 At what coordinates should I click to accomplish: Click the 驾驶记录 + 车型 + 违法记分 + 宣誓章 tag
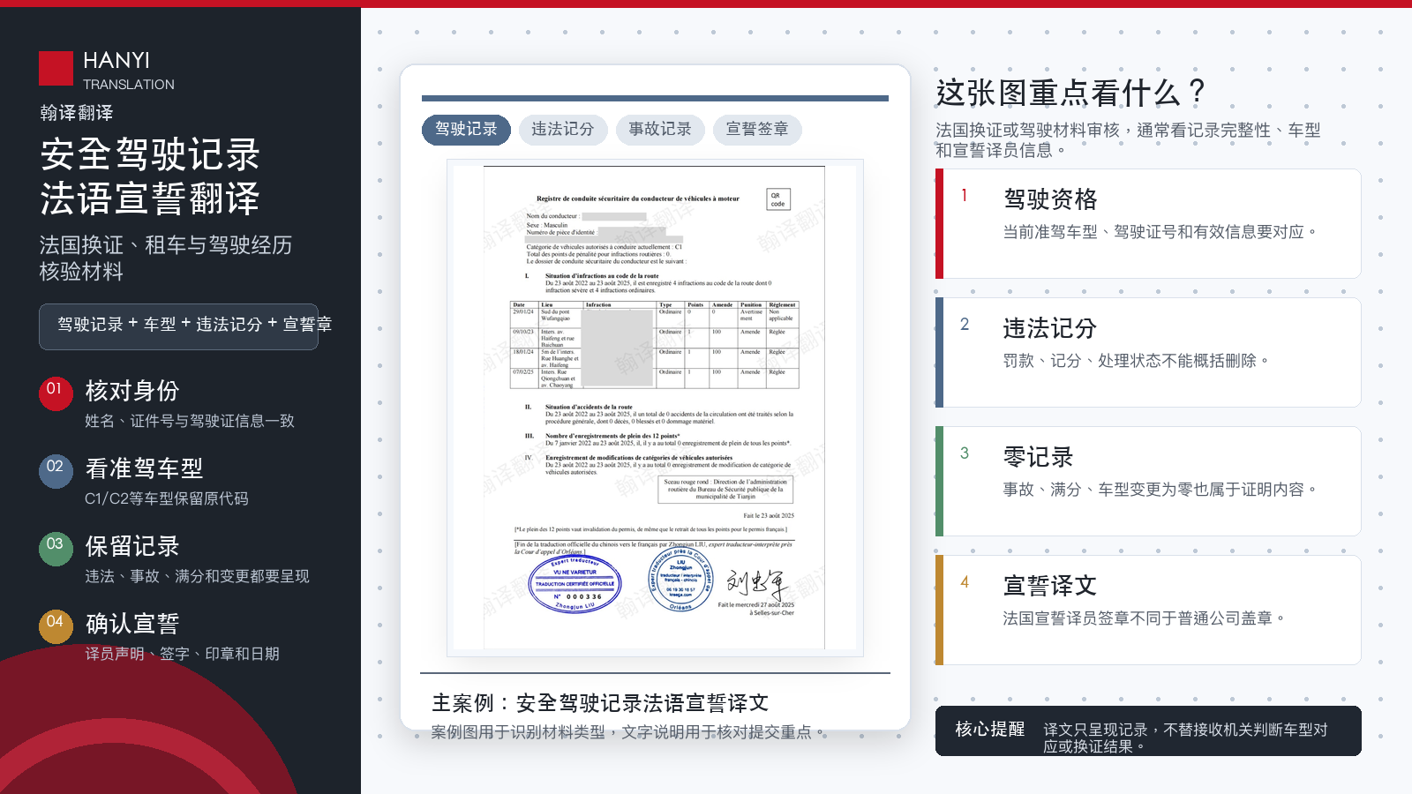click(178, 326)
